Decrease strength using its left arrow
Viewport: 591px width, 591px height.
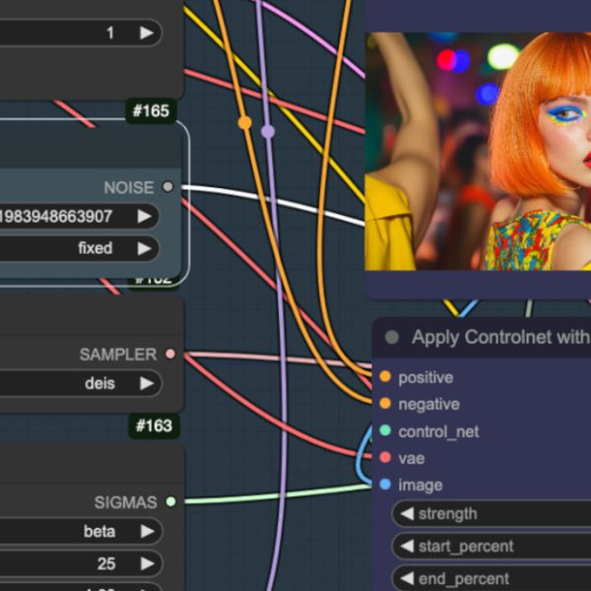(x=407, y=514)
